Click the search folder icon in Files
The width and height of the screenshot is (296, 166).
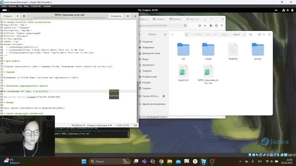point(251,35)
